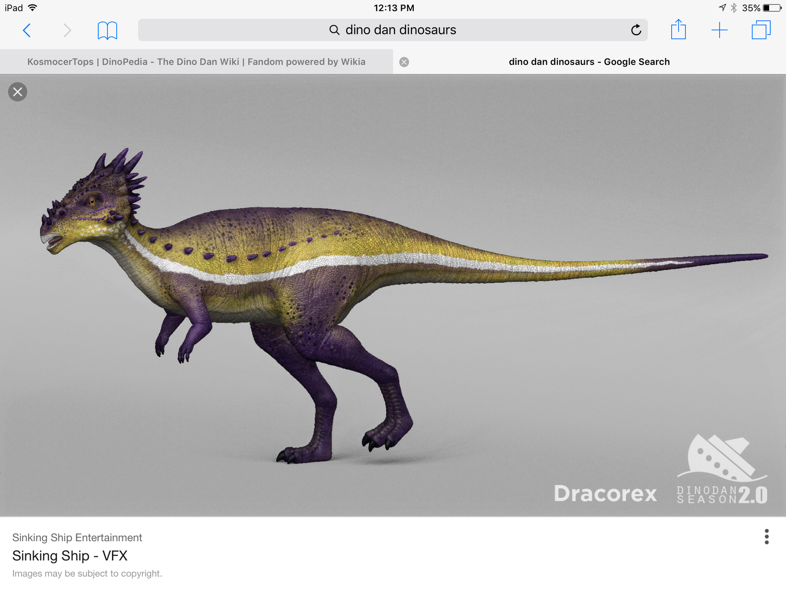Open the bookmarks book icon
Viewport: 786px width, 590px height.
click(x=107, y=30)
